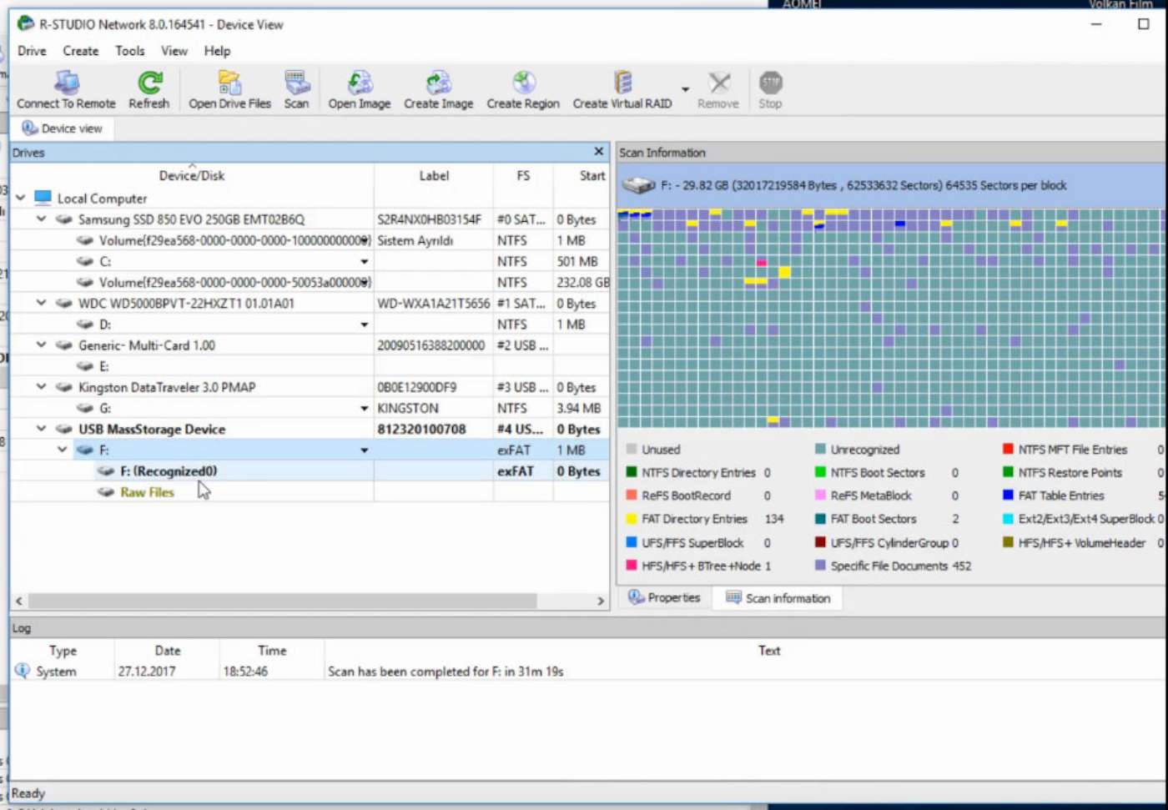Image resolution: width=1168 pixels, height=810 pixels.
Task: Open Drive Files from the toolbar
Action: (229, 83)
